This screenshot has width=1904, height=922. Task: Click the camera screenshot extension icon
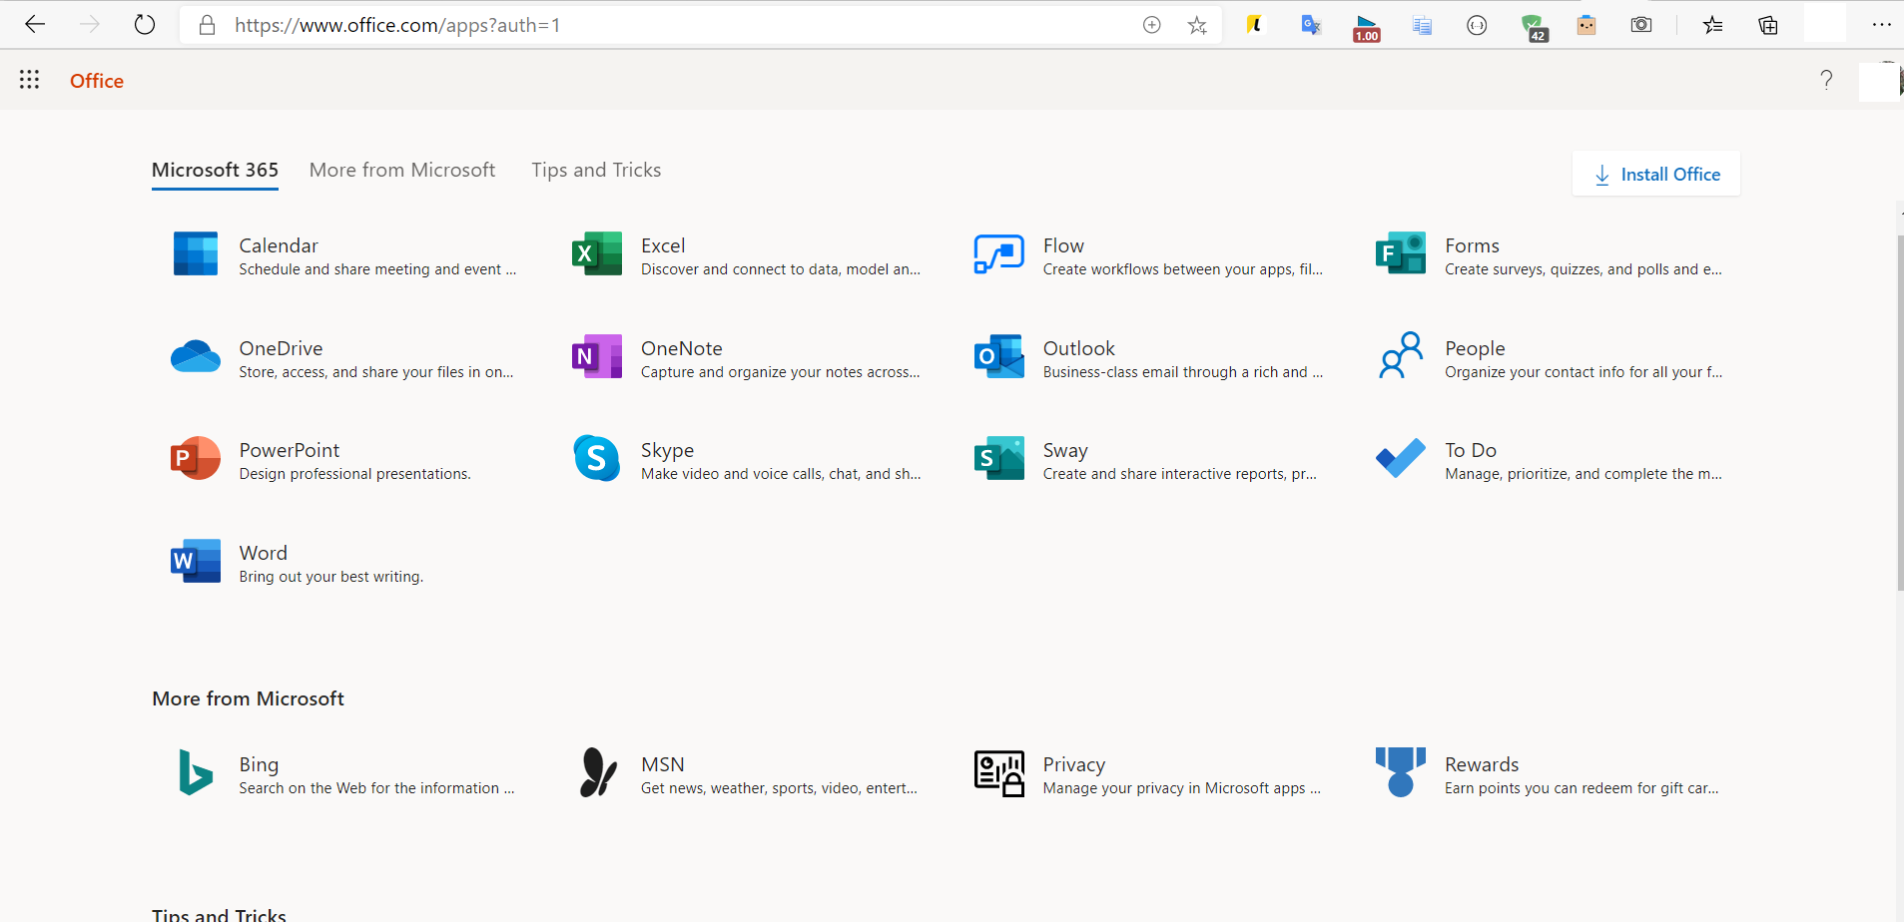[x=1641, y=25]
